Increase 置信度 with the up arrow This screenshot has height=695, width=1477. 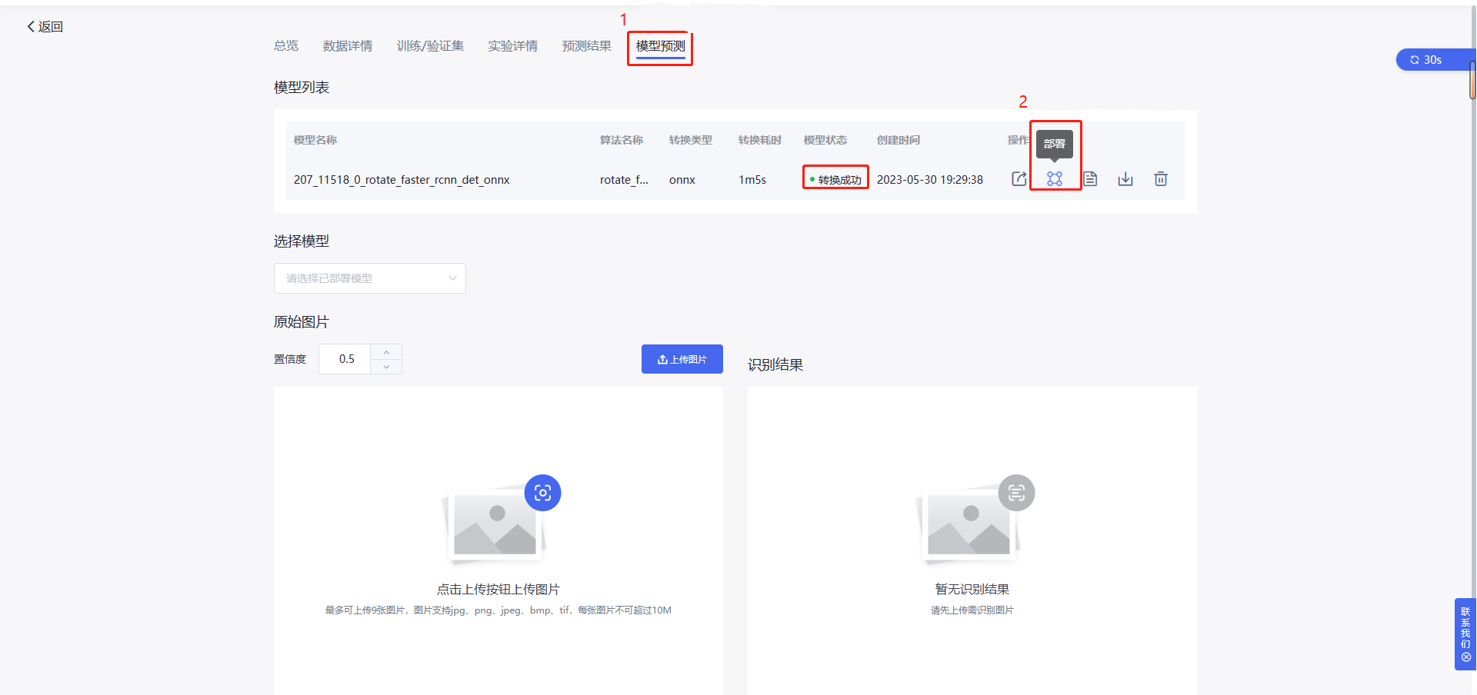click(x=386, y=352)
